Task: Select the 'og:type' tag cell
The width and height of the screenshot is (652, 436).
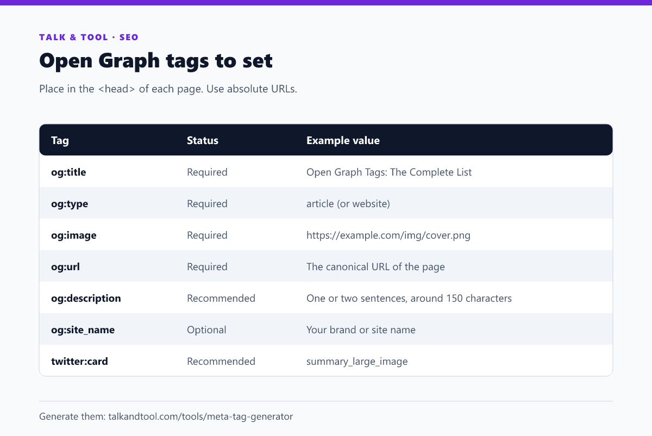Action: 70,204
